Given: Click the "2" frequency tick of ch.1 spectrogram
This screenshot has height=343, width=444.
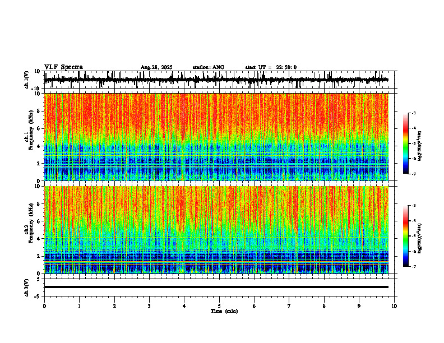Looking at the screenshot, I should [39, 164].
